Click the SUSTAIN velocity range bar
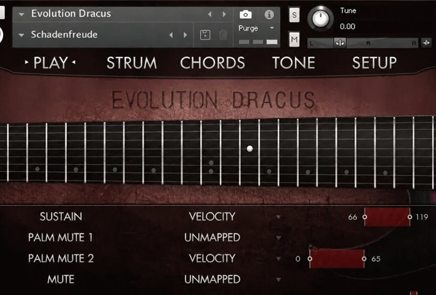 pos(387,217)
